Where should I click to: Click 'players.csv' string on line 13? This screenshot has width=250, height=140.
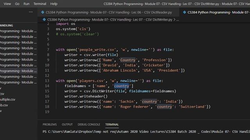point(91,81)
